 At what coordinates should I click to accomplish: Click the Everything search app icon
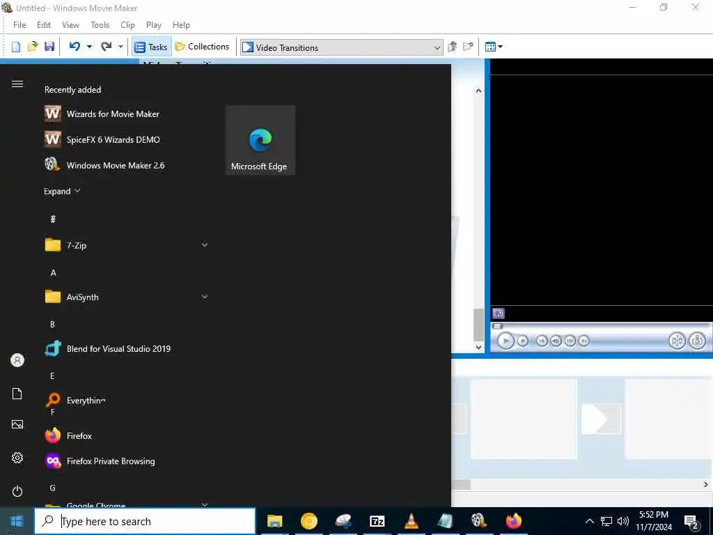click(53, 400)
